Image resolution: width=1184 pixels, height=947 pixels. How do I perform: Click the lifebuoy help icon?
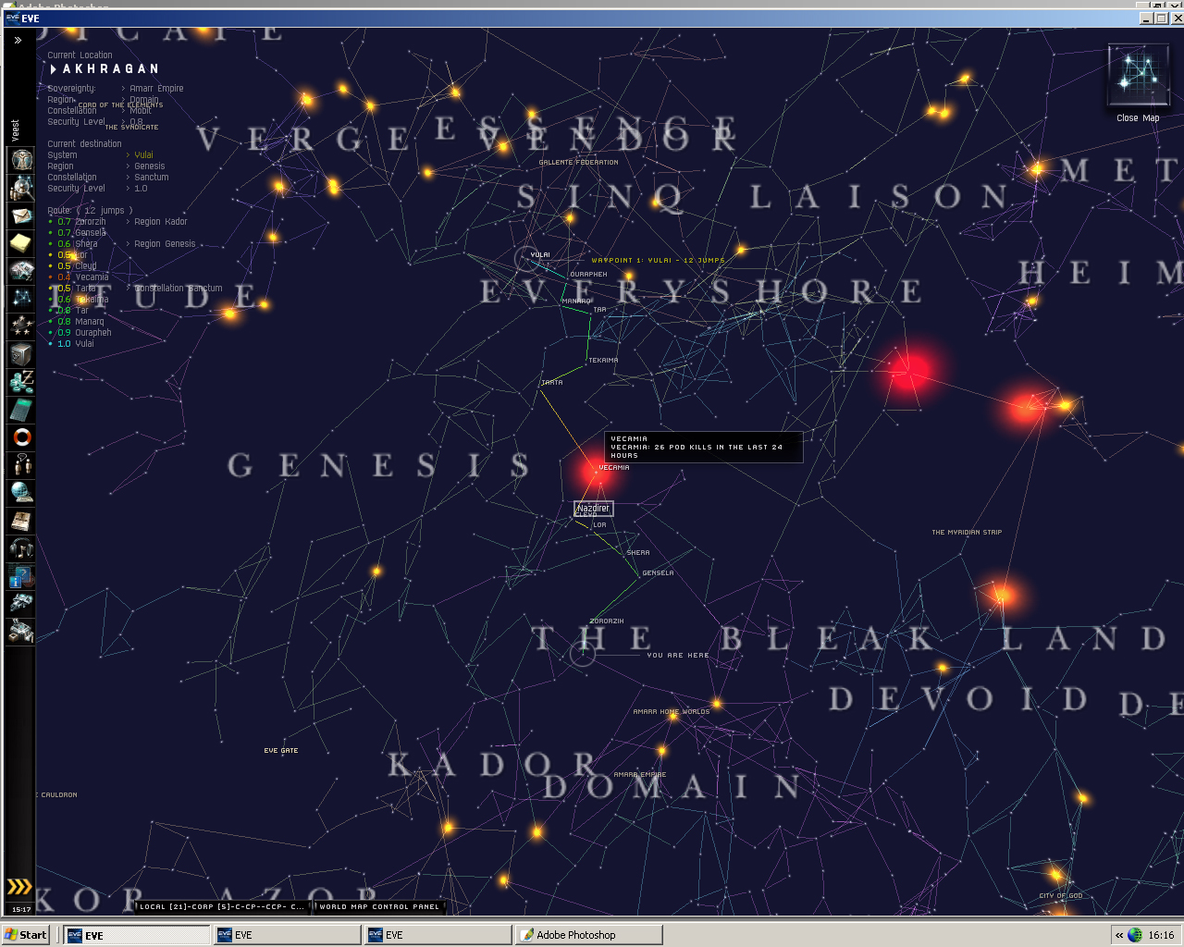click(x=21, y=437)
